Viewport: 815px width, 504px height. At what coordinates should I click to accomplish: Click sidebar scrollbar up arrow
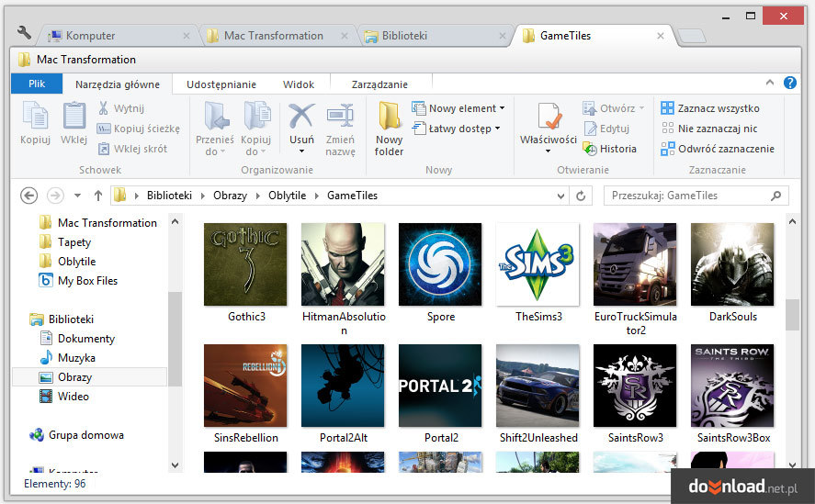[x=175, y=222]
